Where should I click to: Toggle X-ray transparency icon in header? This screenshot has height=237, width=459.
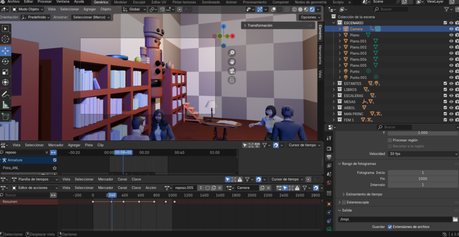(x=287, y=9)
